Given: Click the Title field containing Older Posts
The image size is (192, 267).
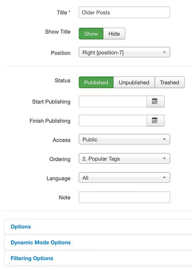Looking at the screenshot, I should [124, 12].
